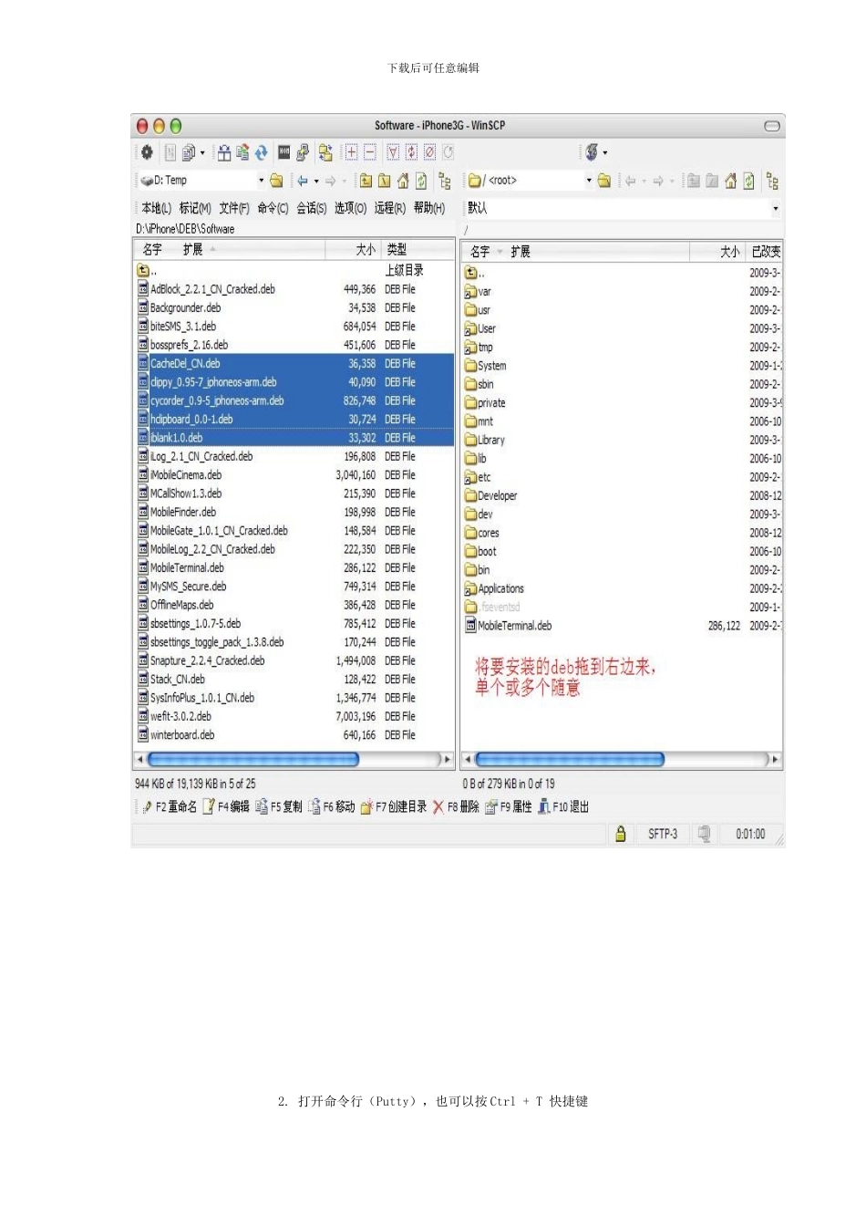Click F5 复制 copy button
This screenshot has width=866, height=1226.
coord(278,806)
